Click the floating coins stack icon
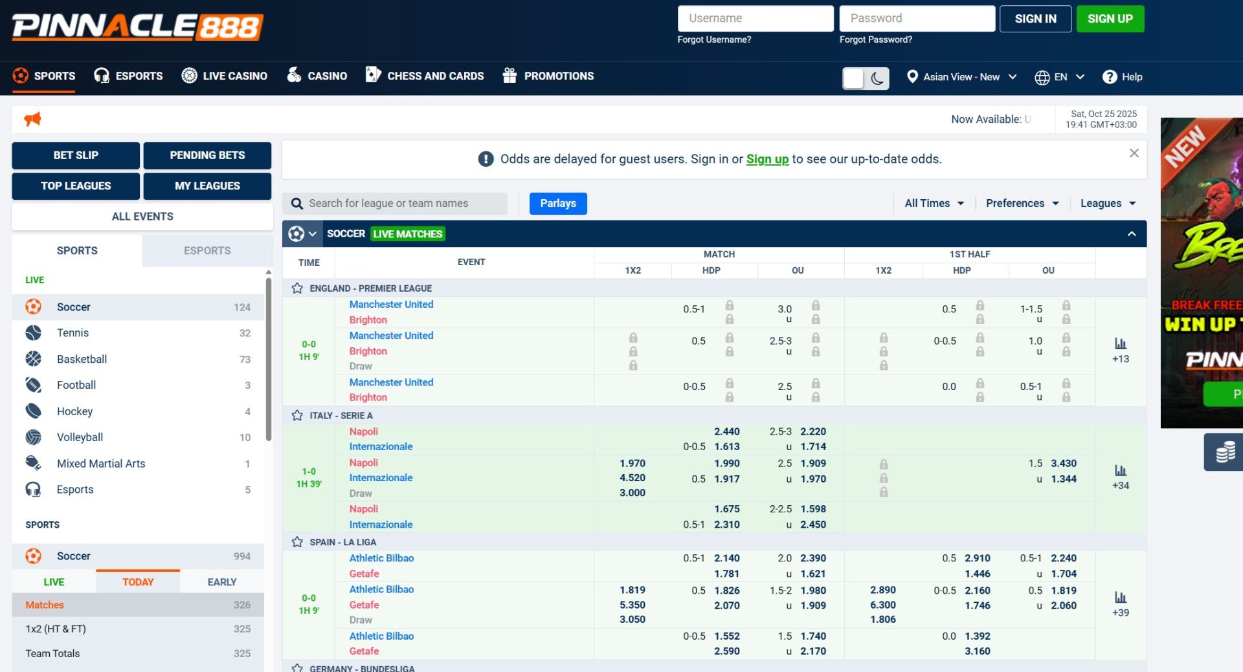 [x=1224, y=451]
